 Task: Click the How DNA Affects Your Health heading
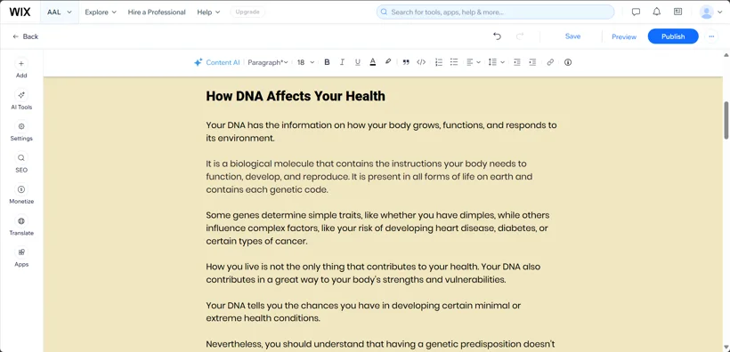tap(296, 96)
